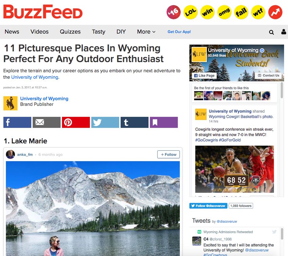
Task: Bookmark the article with the purple button
Action: point(164,122)
